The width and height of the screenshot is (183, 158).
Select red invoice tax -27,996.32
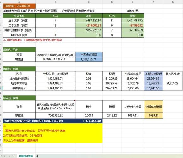point(133,25)
